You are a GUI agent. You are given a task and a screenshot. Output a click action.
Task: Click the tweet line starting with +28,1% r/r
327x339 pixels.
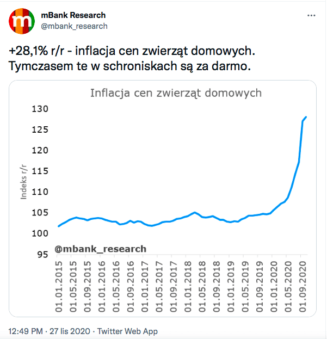pos(132,51)
